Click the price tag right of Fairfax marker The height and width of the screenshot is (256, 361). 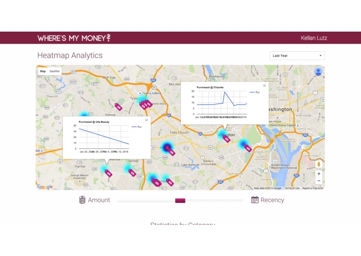pos(132,173)
